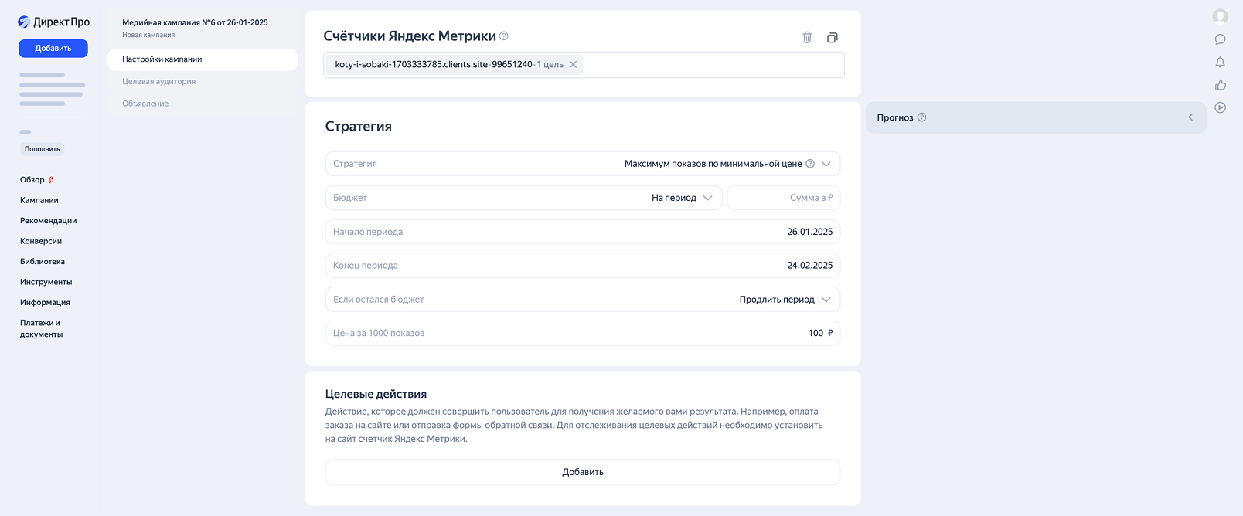
Task: Open the Стратегия dropdown
Action: pos(826,164)
